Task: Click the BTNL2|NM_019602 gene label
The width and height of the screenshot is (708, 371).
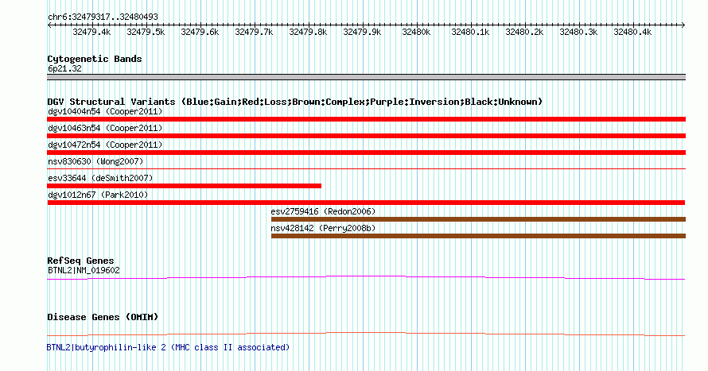Action: [84, 270]
